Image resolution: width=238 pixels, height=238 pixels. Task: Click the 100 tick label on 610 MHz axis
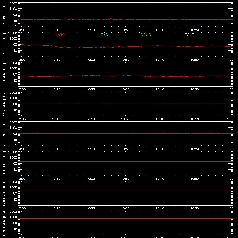click(x=14, y=74)
